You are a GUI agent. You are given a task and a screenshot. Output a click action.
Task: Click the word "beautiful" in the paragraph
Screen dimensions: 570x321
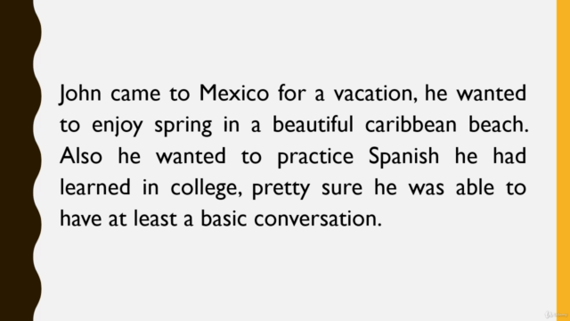point(313,124)
